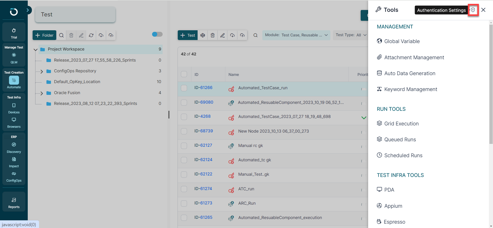Open Espresso tool
This screenshot has height=228, width=493.
coord(391,222)
